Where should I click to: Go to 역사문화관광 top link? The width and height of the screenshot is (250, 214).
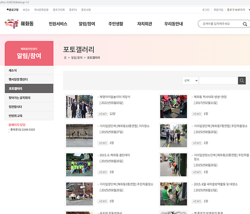pyautogui.click(x=41, y=10)
